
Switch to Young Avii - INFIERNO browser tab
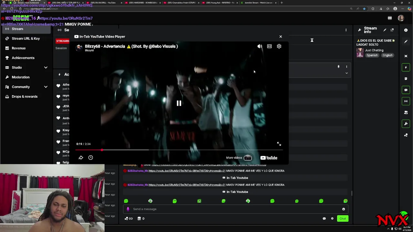tap(220, 3)
